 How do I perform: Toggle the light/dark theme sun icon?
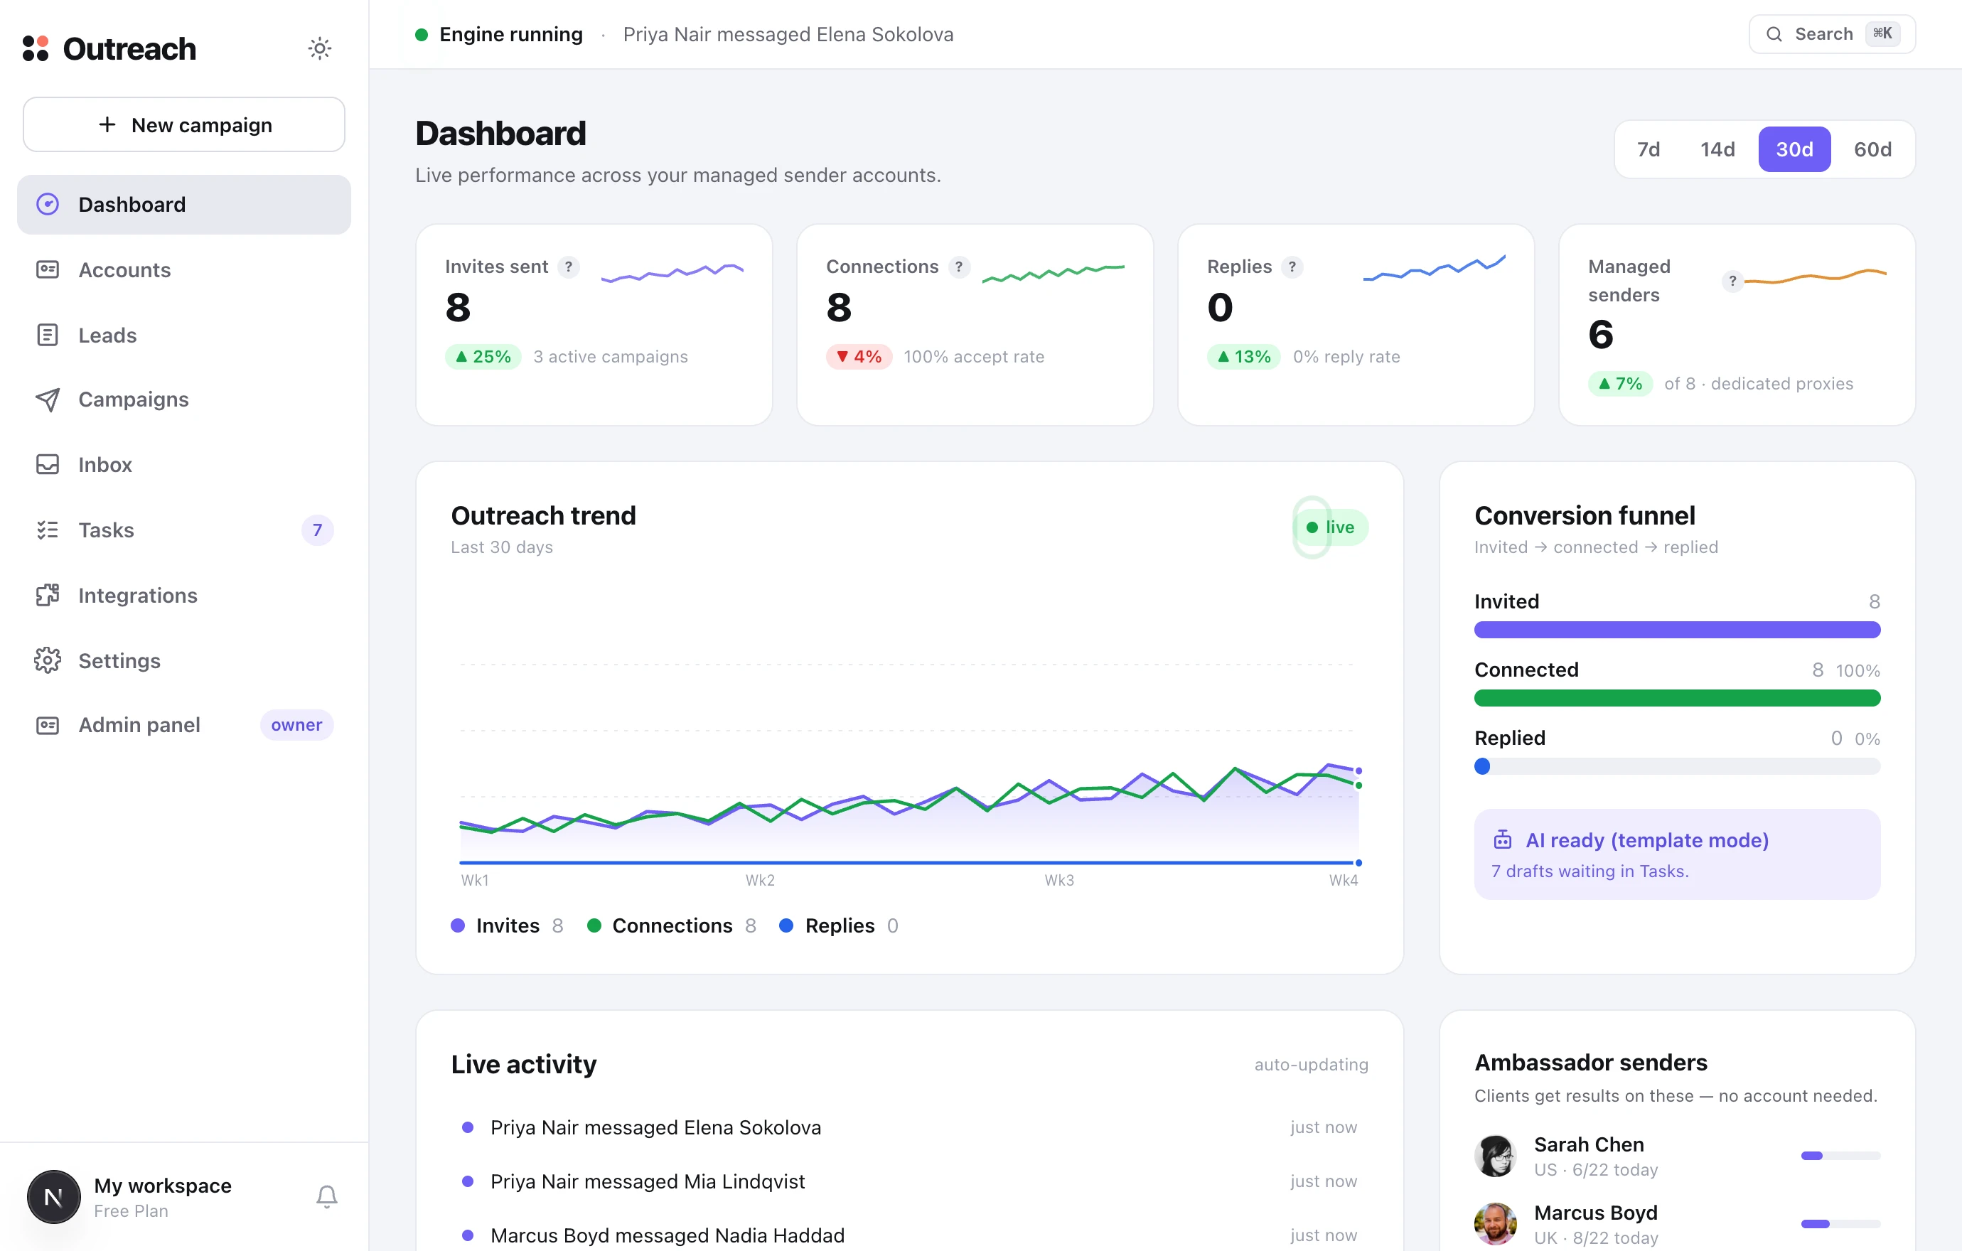[319, 48]
